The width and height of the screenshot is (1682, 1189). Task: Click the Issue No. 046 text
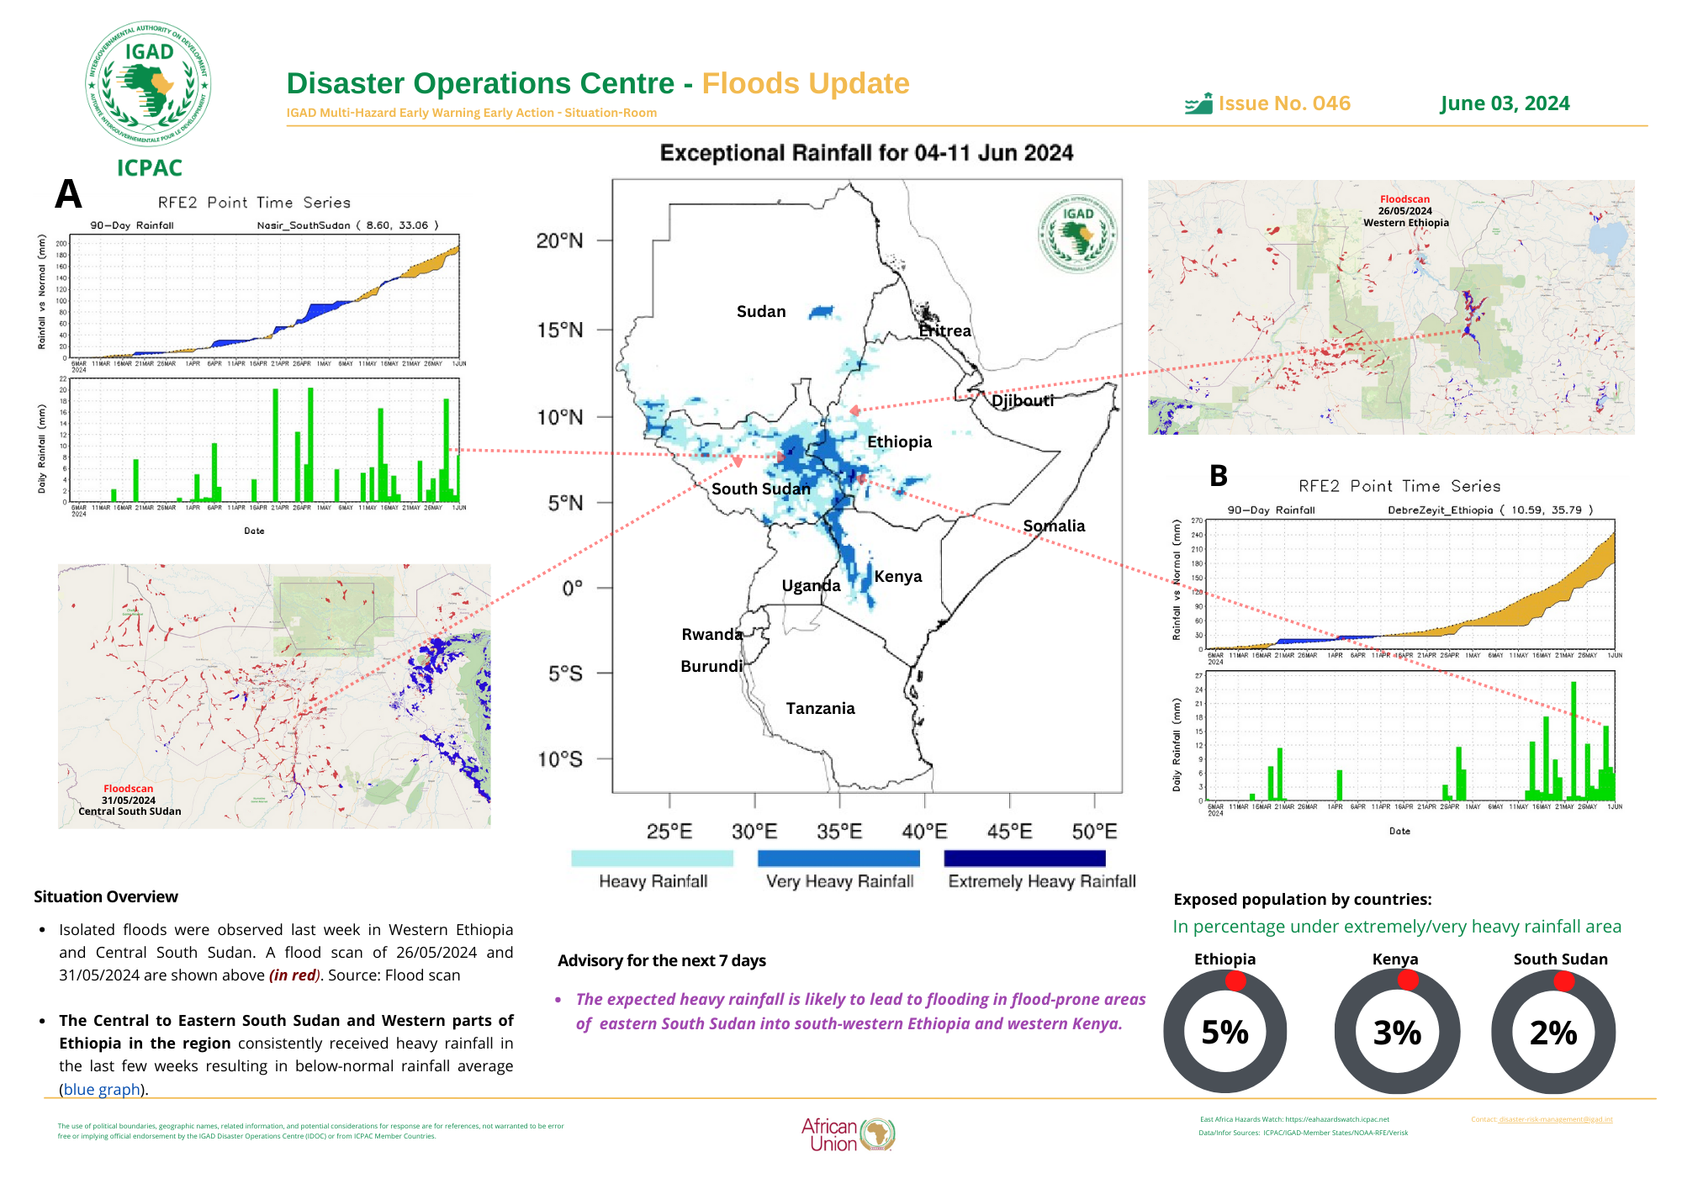coord(1284,103)
